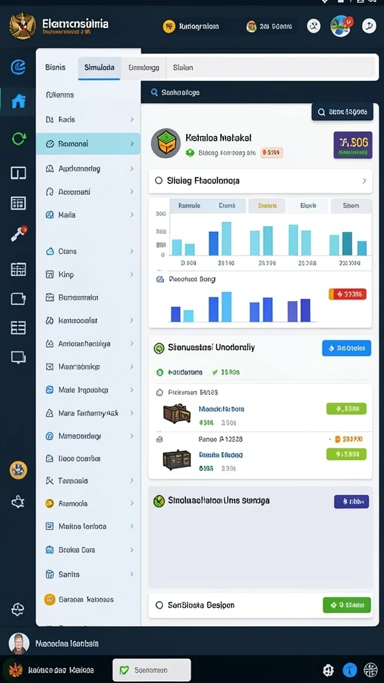Open the blue spiral logo icon
The width and height of the screenshot is (384, 683).
tap(18, 67)
